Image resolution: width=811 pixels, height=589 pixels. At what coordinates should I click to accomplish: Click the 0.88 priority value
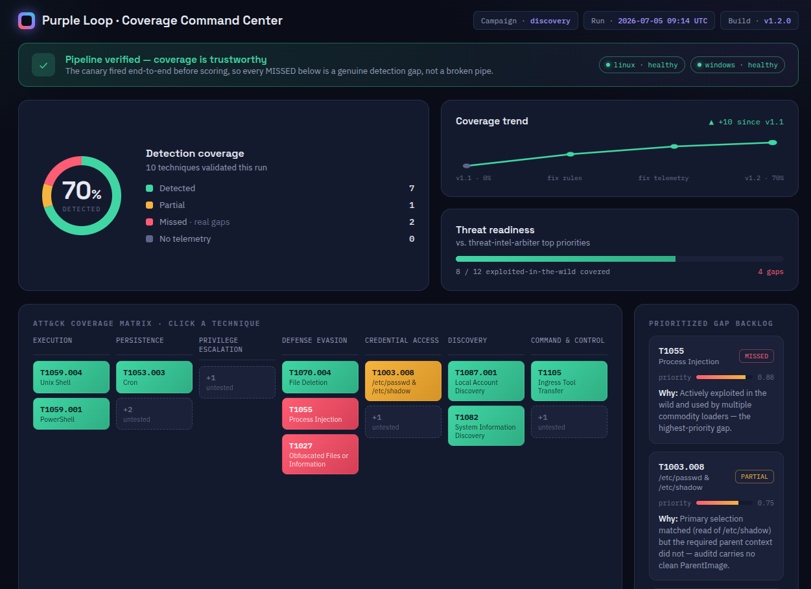pyautogui.click(x=766, y=377)
